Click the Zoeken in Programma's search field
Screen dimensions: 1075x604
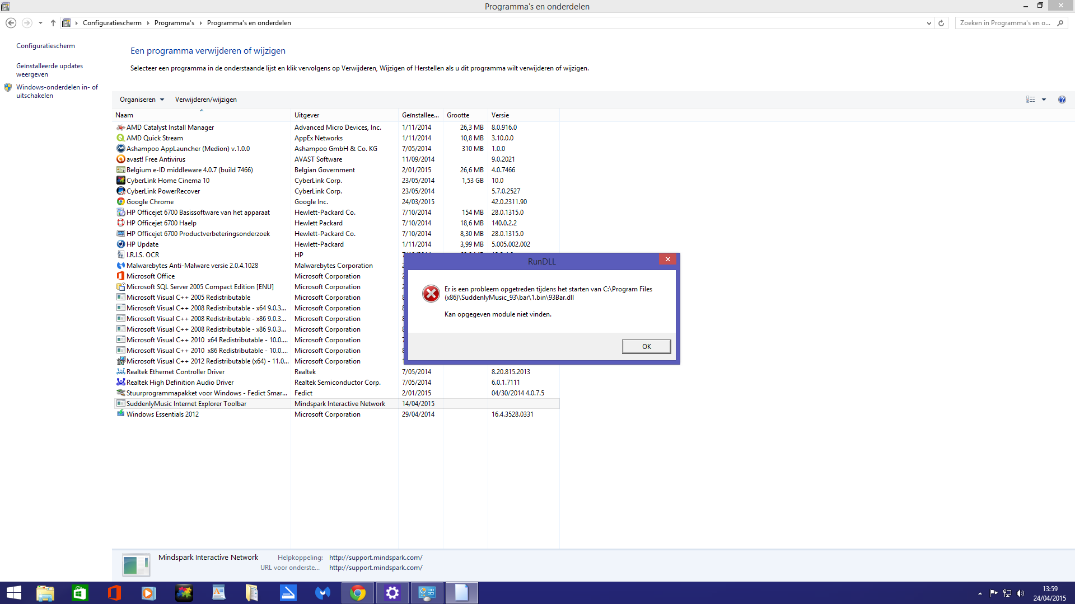point(1006,23)
